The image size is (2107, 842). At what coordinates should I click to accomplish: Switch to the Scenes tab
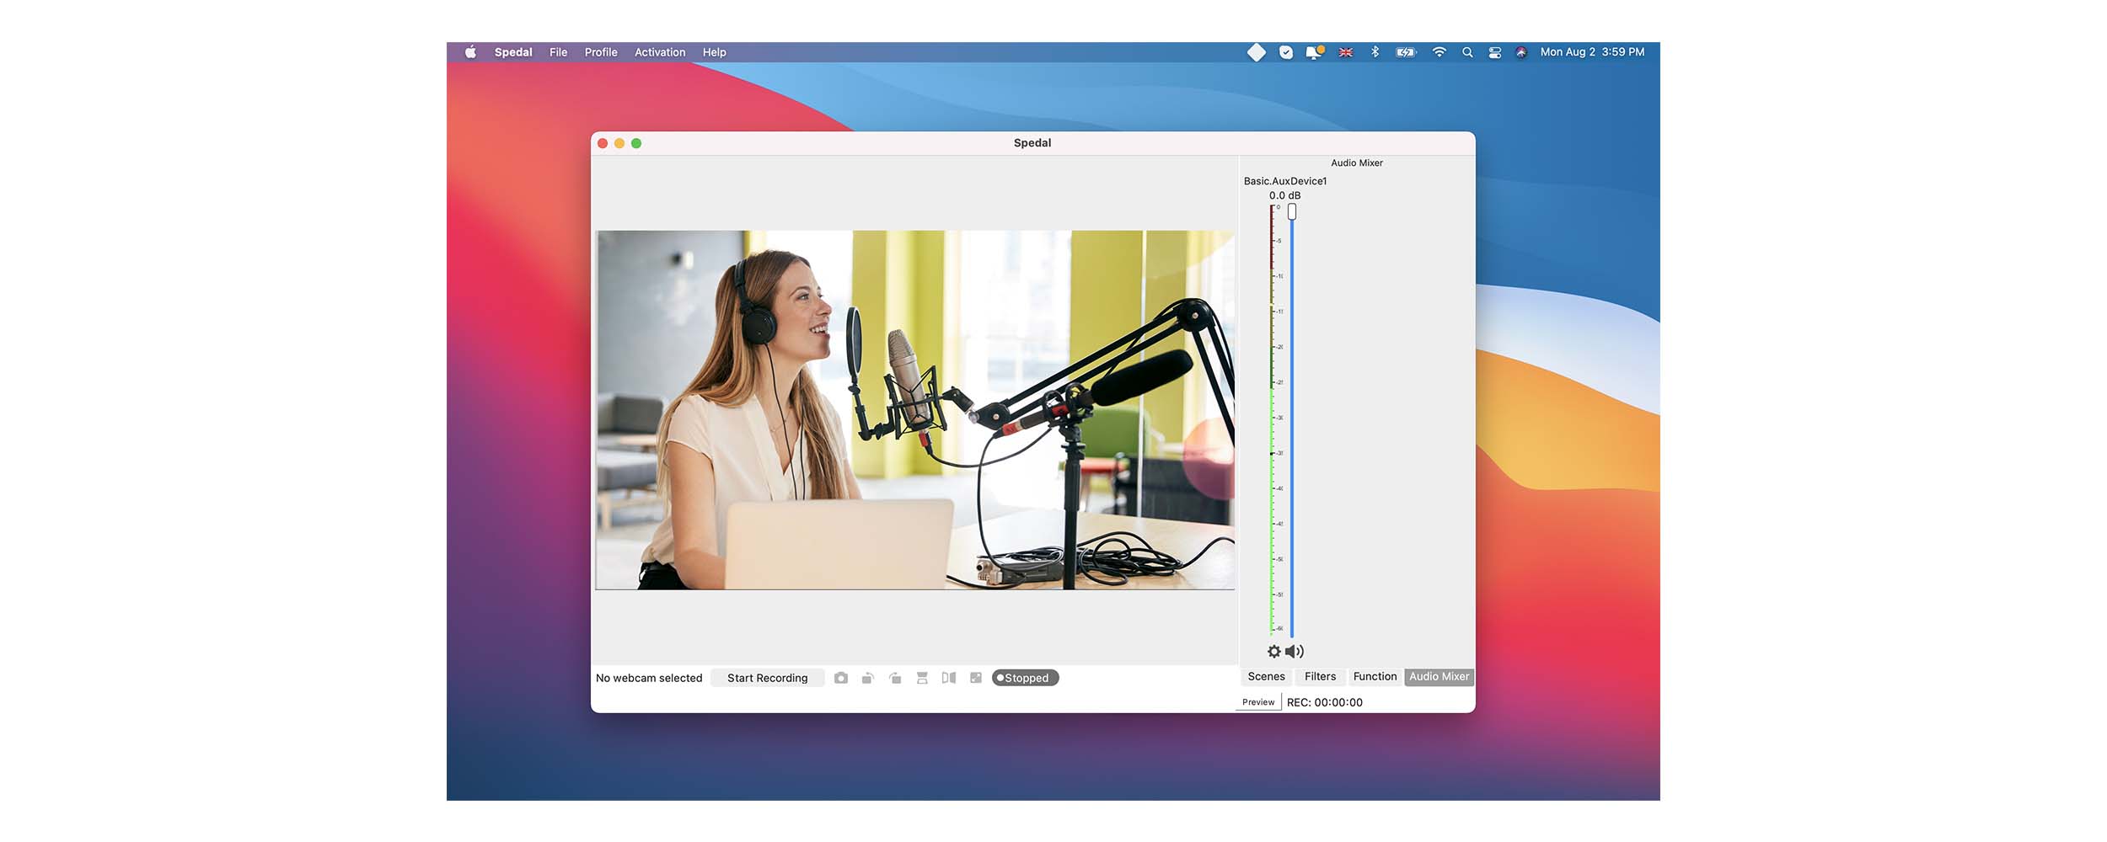click(x=1266, y=677)
